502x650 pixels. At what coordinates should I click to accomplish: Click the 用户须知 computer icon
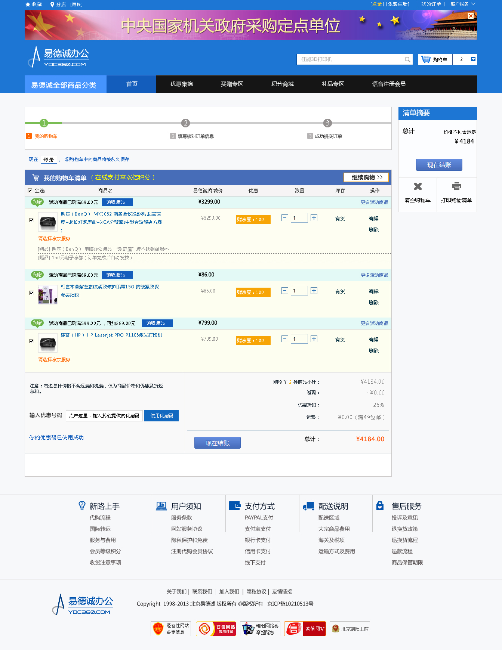coord(161,506)
